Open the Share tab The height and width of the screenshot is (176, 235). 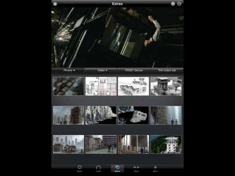point(136,169)
